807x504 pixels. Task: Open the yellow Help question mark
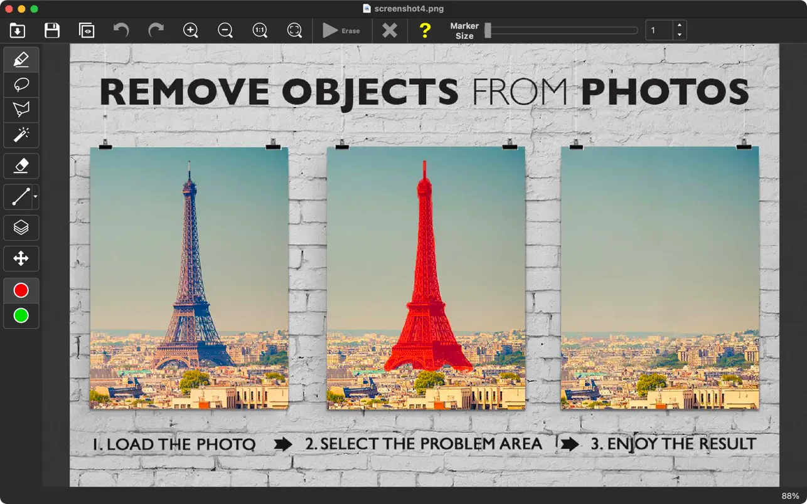click(425, 30)
